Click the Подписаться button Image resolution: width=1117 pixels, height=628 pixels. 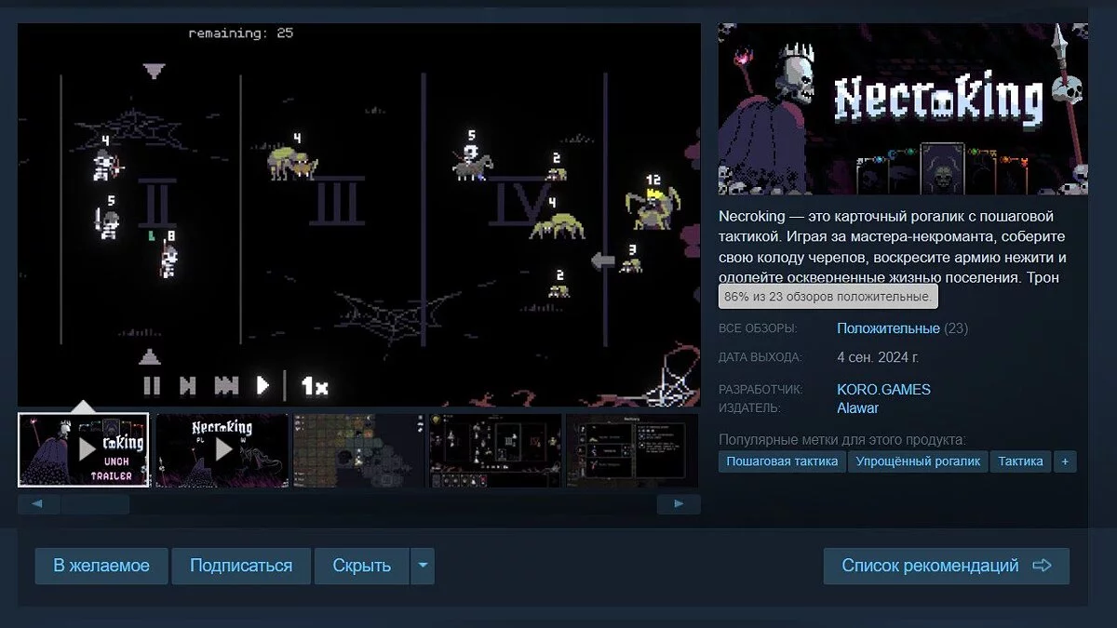[x=241, y=566]
